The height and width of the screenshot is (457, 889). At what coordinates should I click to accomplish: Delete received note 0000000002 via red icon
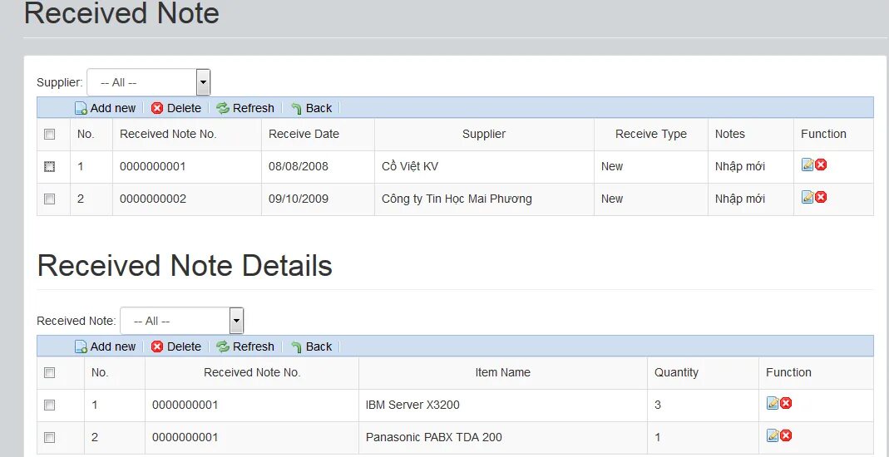[x=821, y=197]
